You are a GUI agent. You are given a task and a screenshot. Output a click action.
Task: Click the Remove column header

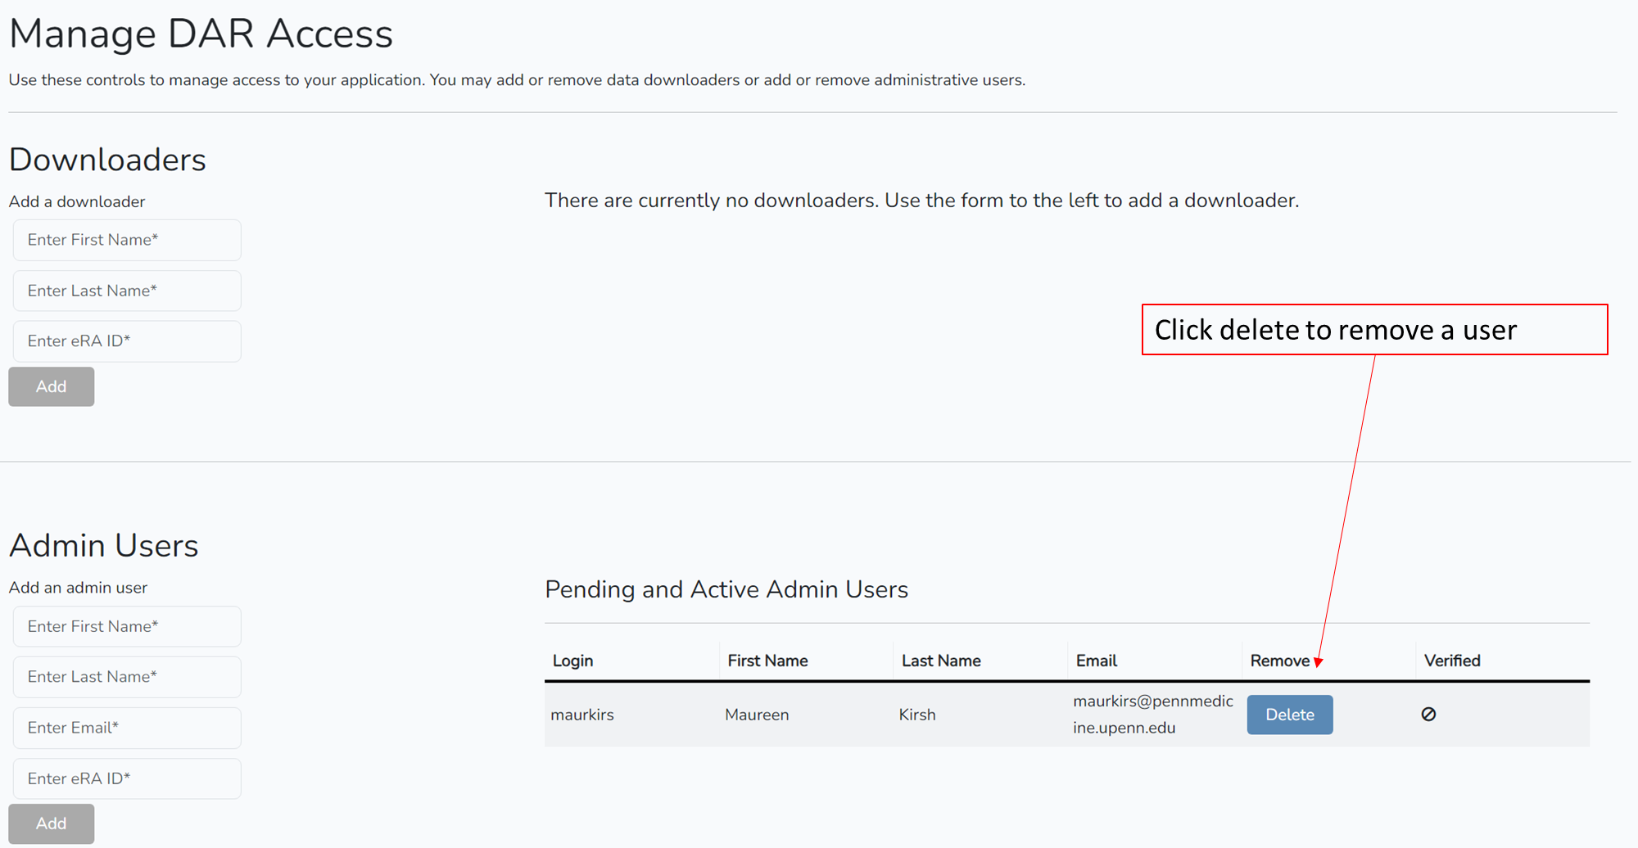tap(1279, 661)
